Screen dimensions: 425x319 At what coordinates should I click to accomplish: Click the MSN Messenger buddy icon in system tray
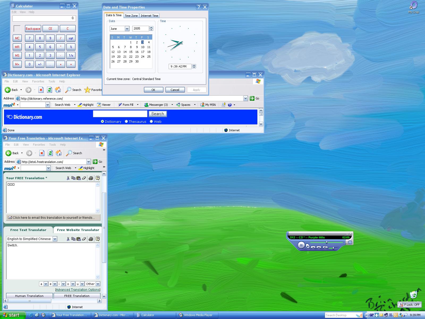401,315
